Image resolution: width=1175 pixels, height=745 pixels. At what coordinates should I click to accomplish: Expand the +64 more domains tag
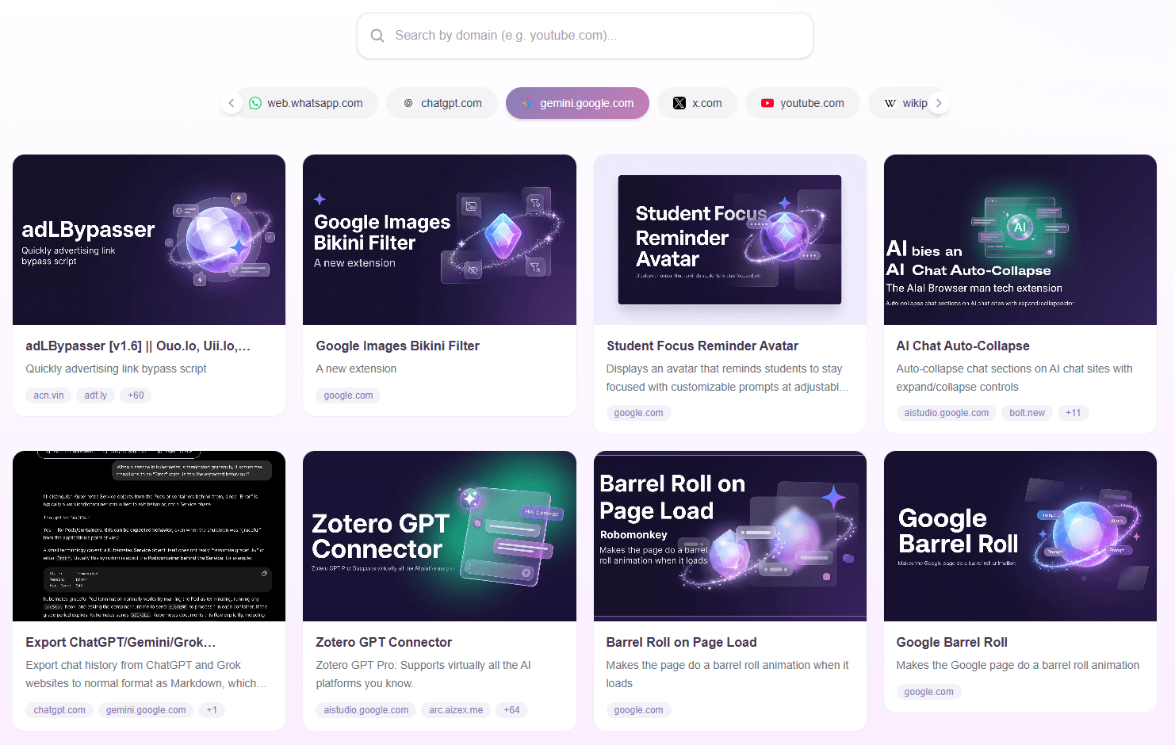coord(511,710)
